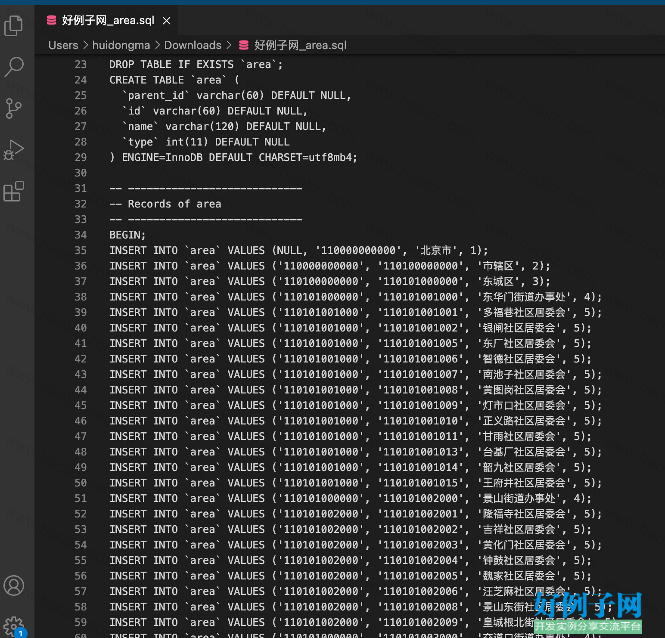
Task: Click '王府井社区居委会' value
Action: (x=524, y=483)
